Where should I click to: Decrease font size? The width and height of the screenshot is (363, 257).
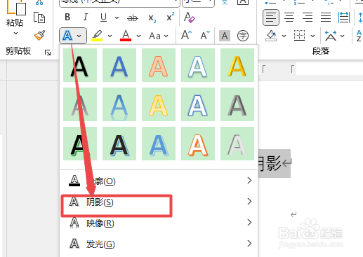(x=205, y=36)
